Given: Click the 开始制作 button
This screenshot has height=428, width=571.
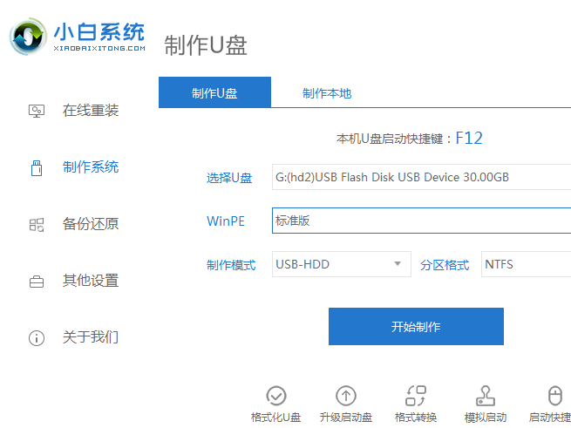Looking at the screenshot, I should tap(416, 326).
